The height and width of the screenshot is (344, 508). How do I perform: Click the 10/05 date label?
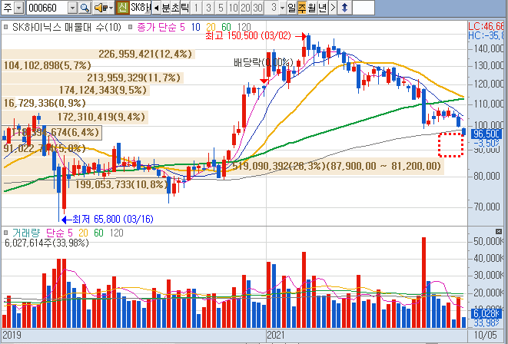pyautogui.click(x=485, y=335)
